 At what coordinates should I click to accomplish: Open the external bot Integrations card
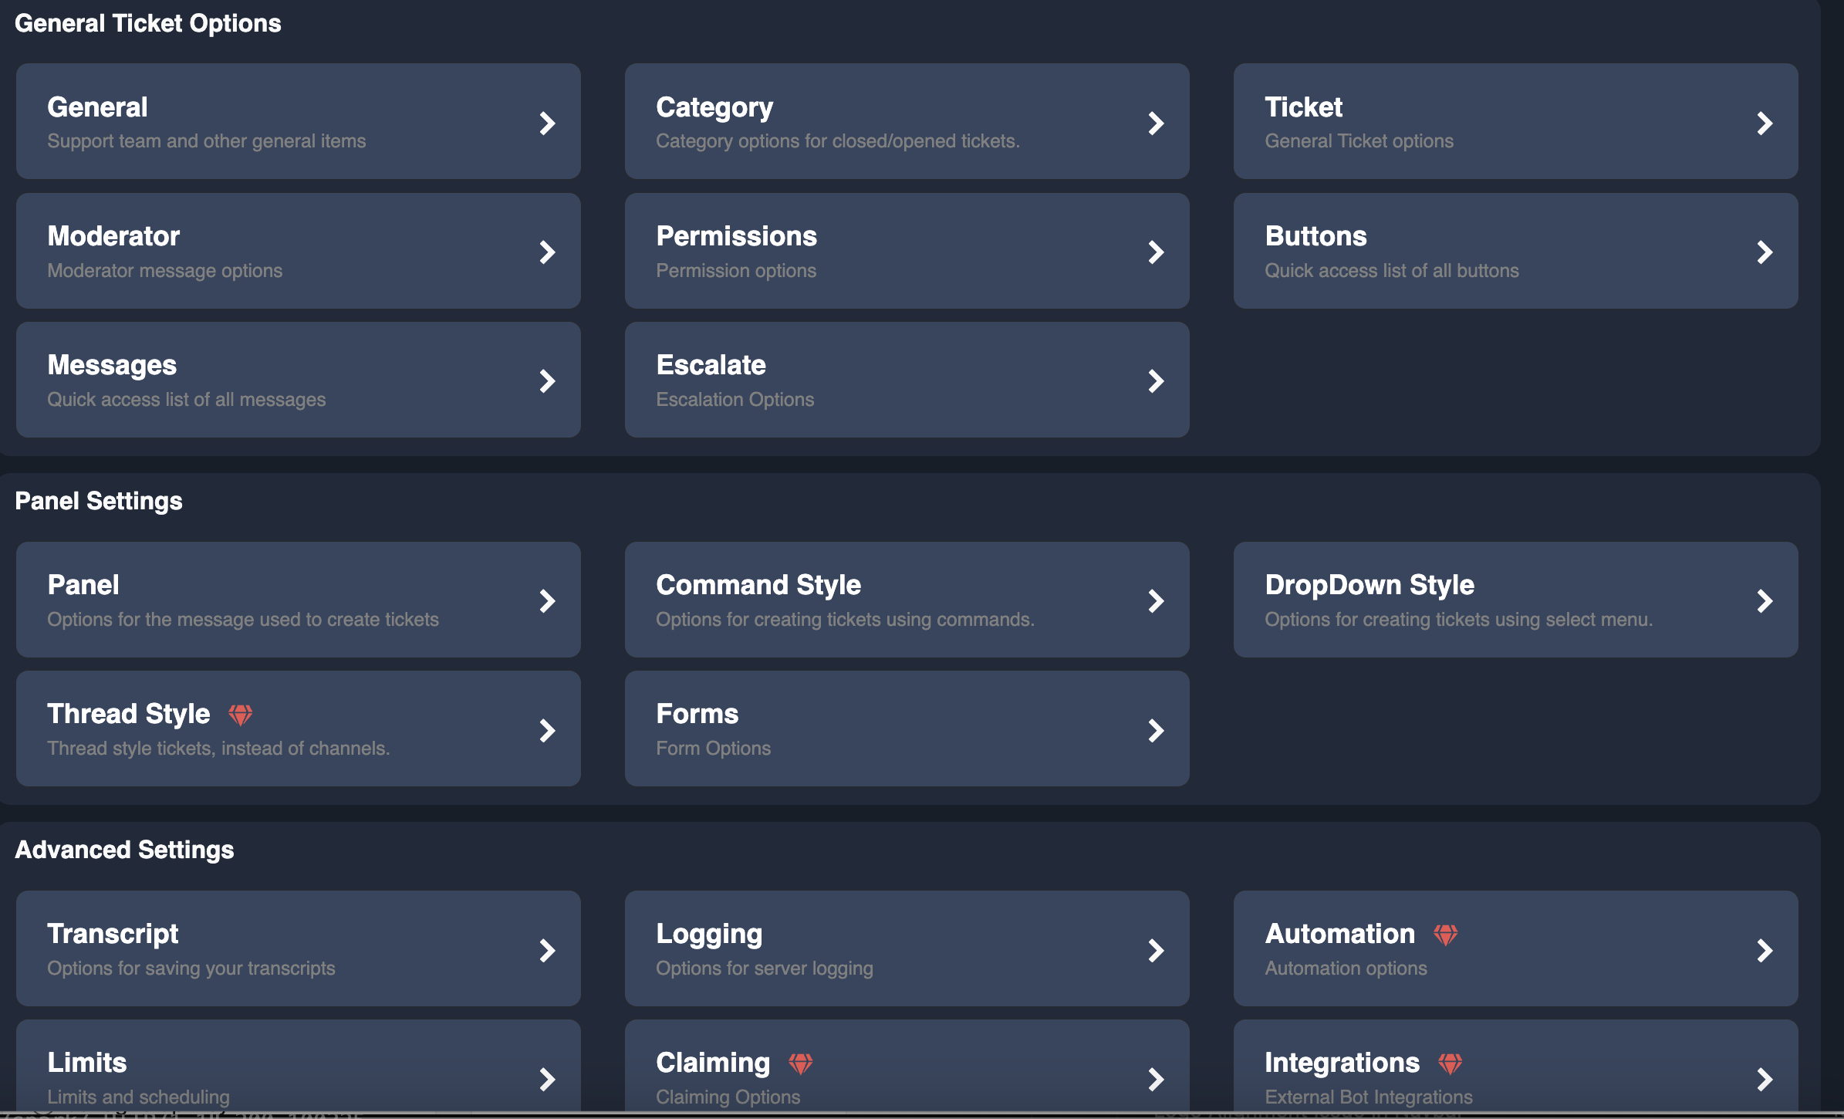1516,1073
